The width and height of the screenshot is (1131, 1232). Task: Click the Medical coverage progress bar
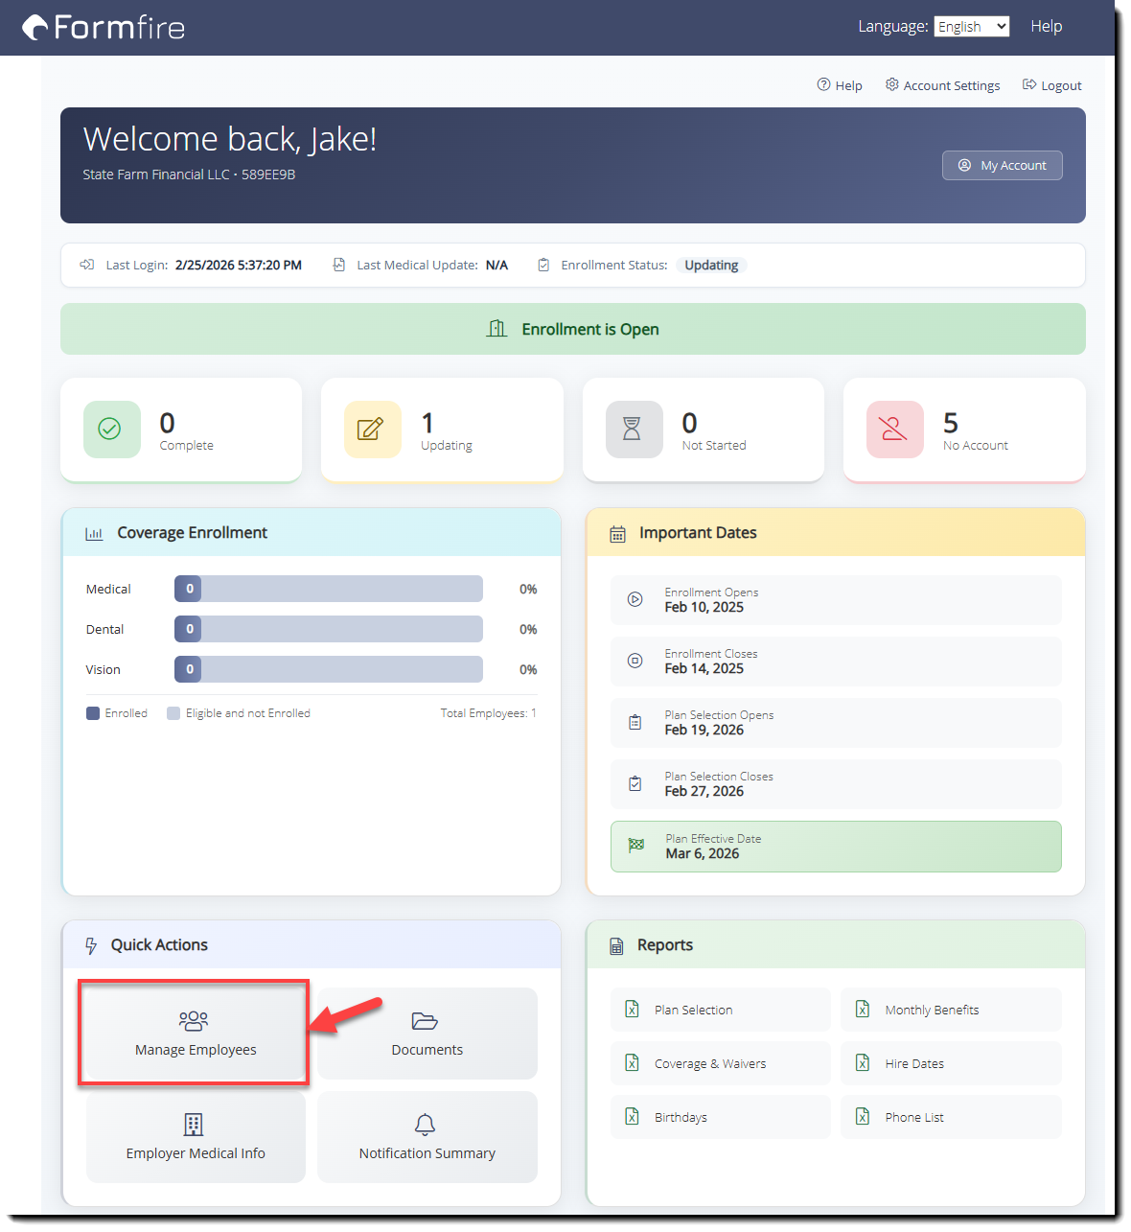pos(328,589)
